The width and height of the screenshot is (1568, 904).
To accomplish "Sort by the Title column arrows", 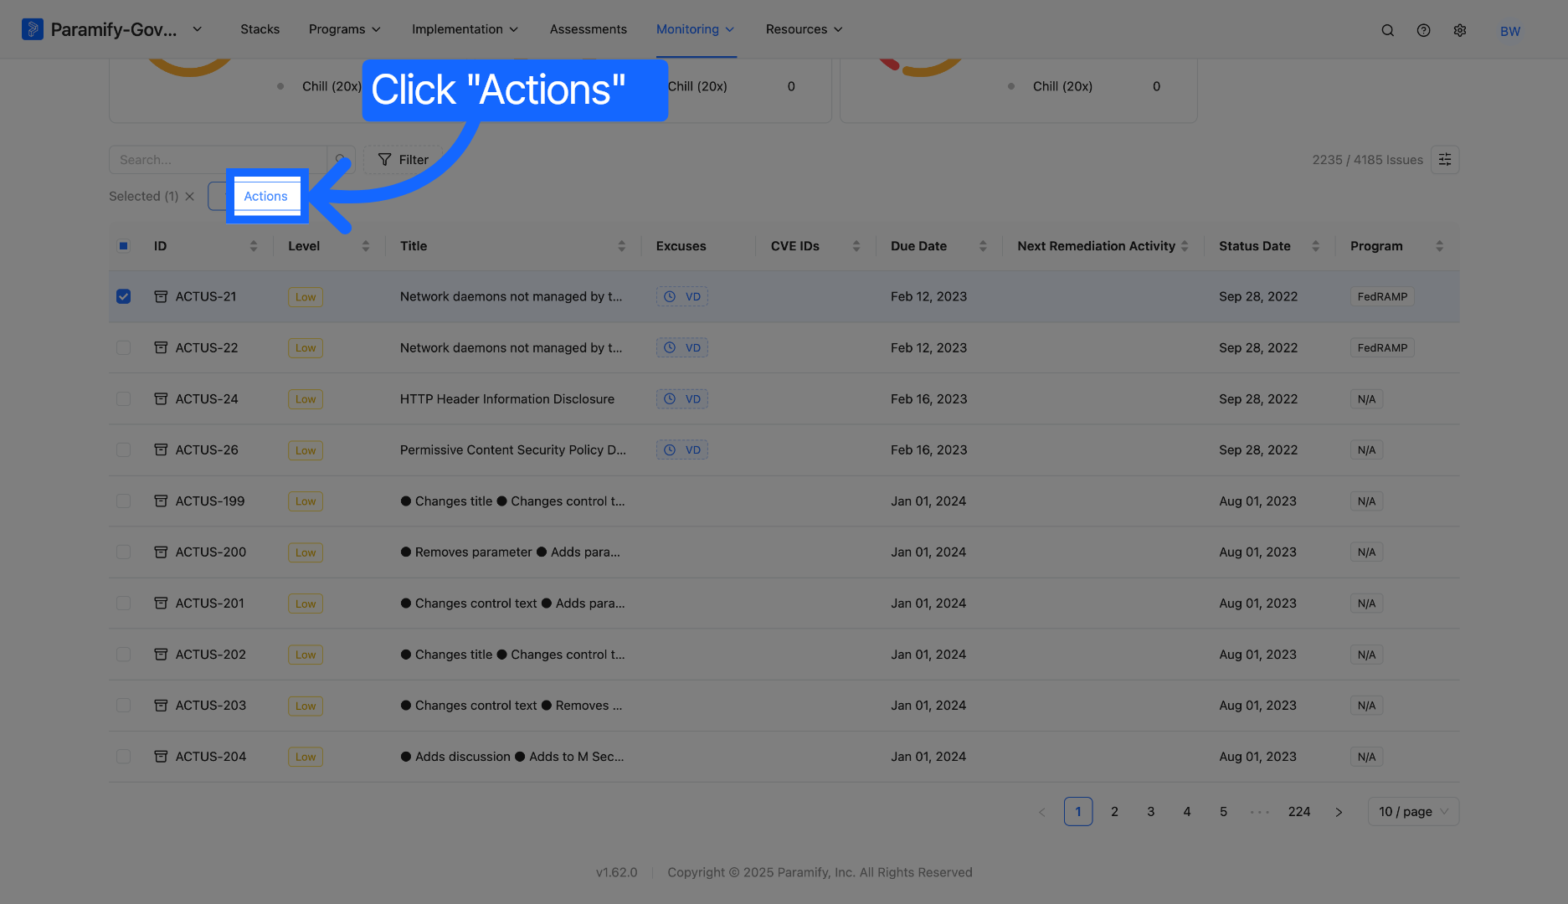I will coord(621,246).
